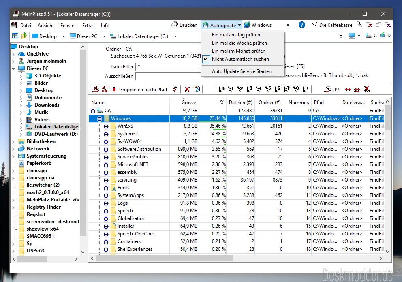Click the recycle bin icon in toolbar
This screenshot has height=282, width=402.
click(x=197, y=89)
